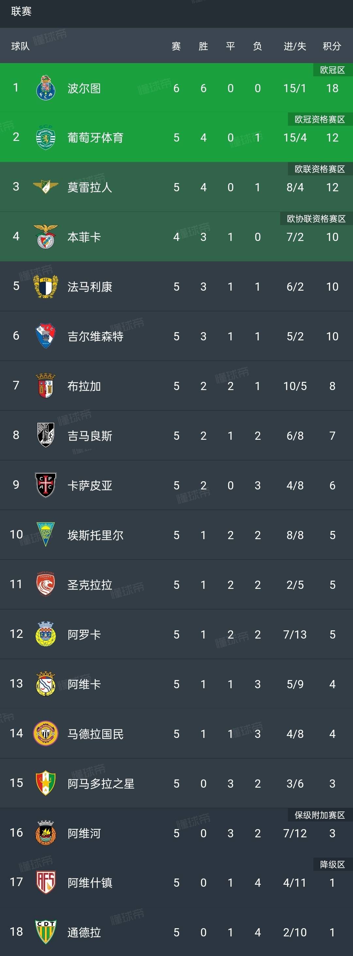
Task: Click the 欧冠区 zone label
Action: pos(333,69)
